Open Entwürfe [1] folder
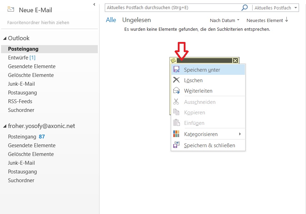 pyautogui.click(x=49, y=58)
